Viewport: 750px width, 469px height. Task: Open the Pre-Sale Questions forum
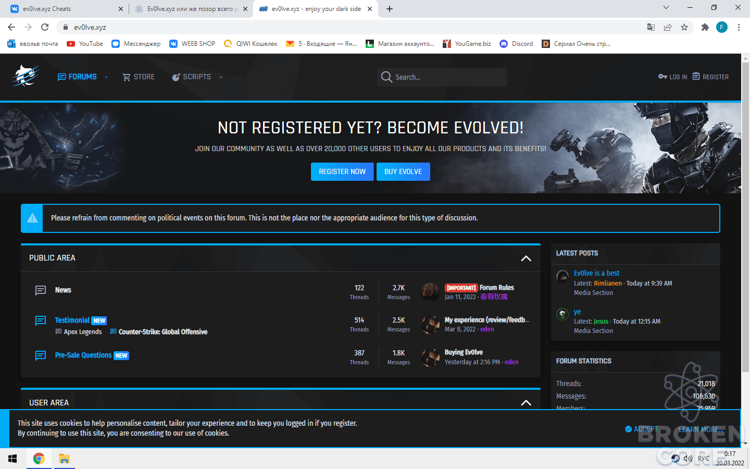pos(83,355)
